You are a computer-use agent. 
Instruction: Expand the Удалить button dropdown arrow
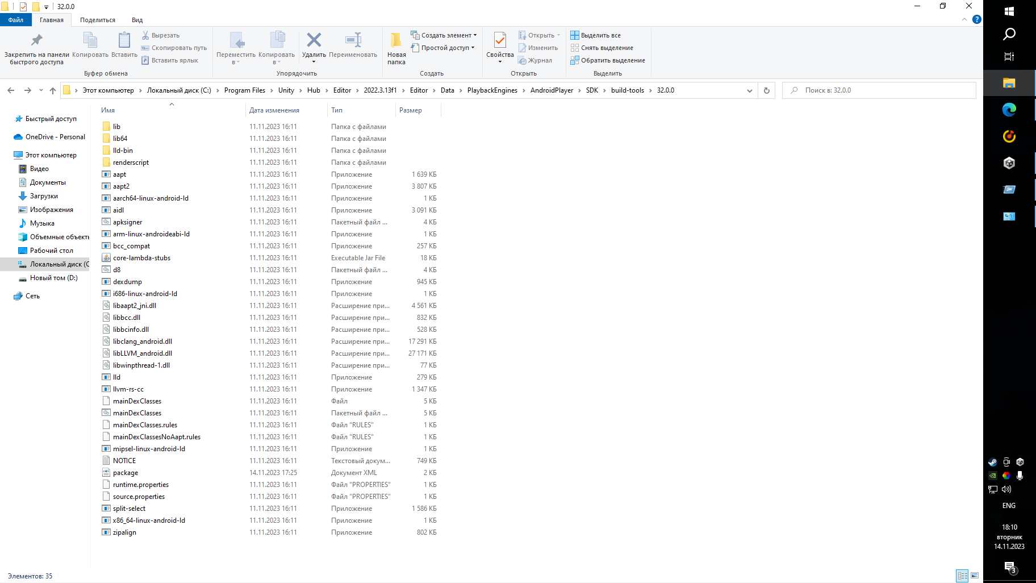coord(314,61)
